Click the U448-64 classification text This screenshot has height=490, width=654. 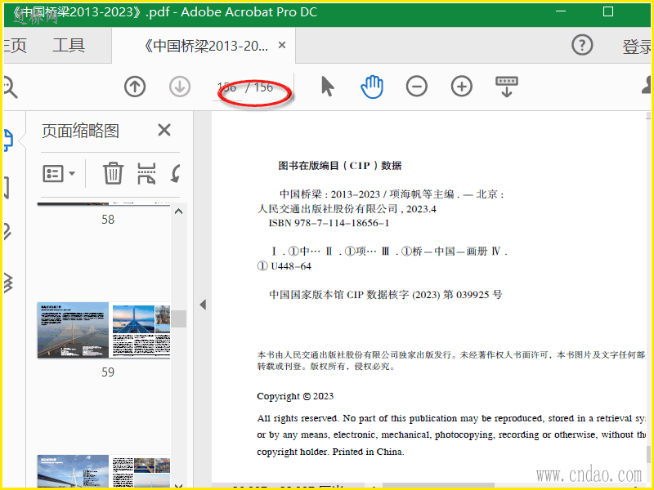(291, 266)
